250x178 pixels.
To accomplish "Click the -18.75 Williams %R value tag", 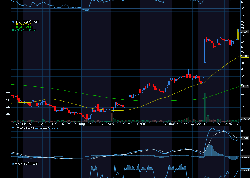I will tap(244, 170).
